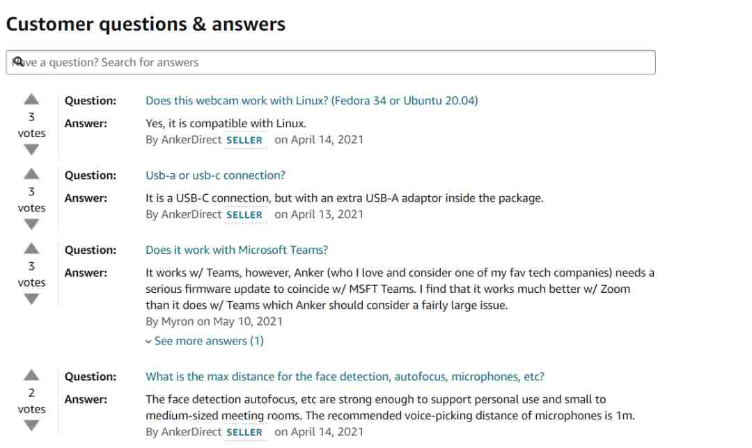Upvote the Usb-a or usb-c question
The width and height of the screenshot is (752, 448).
[31, 174]
